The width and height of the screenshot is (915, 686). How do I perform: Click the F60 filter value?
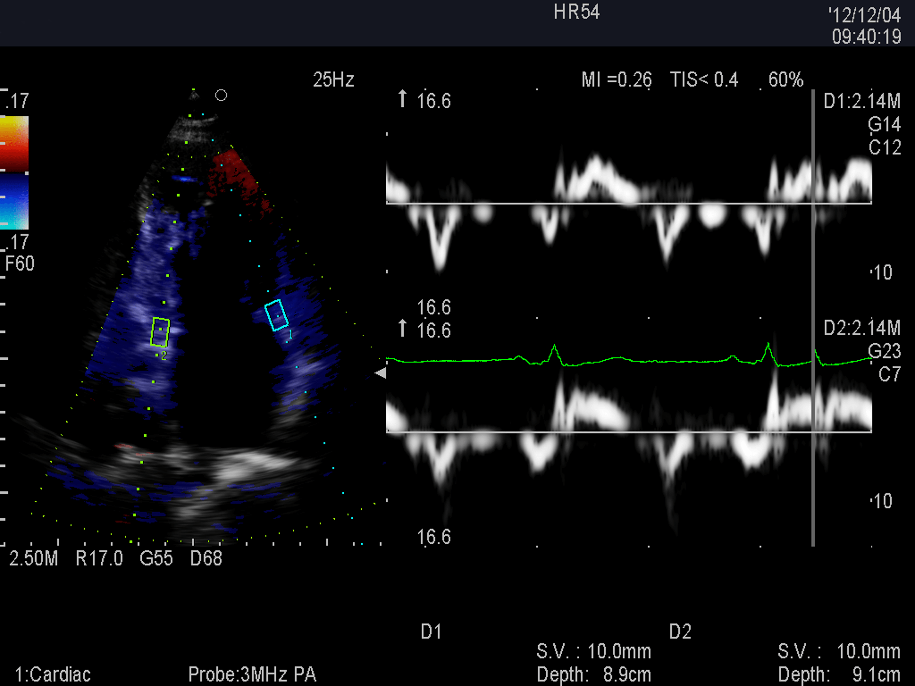pos(19,264)
